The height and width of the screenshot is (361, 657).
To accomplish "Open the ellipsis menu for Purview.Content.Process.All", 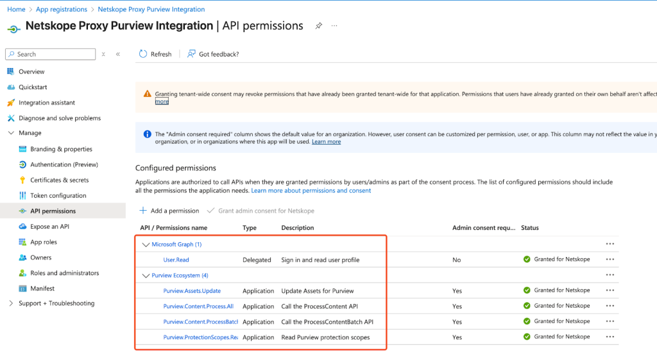I will pyautogui.click(x=610, y=306).
